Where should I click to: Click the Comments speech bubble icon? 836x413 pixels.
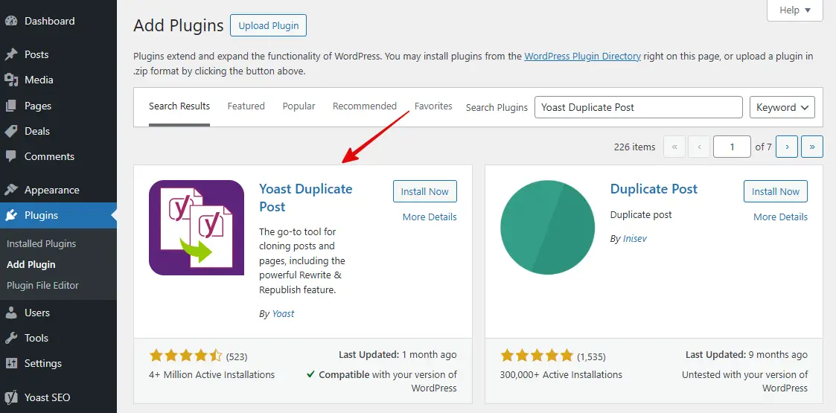(x=11, y=157)
